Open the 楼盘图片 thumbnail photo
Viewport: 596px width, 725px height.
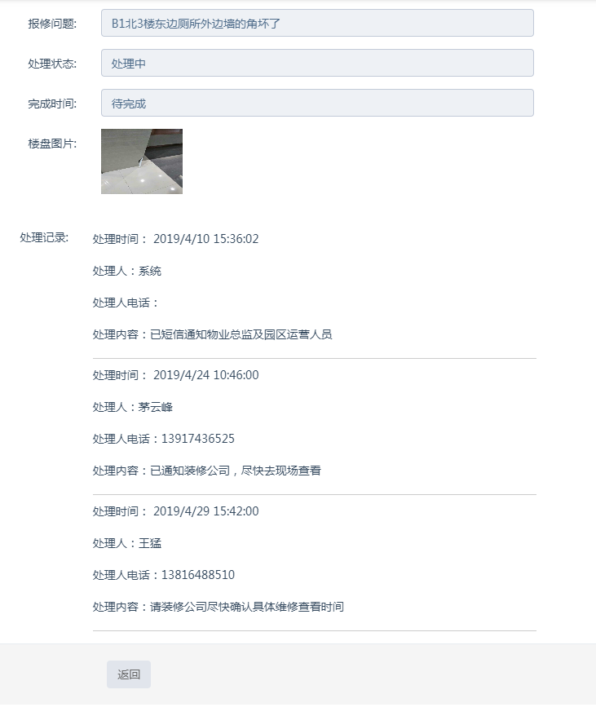[142, 161]
